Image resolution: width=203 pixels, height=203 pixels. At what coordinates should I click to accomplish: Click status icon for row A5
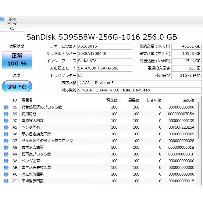tap(6, 127)
